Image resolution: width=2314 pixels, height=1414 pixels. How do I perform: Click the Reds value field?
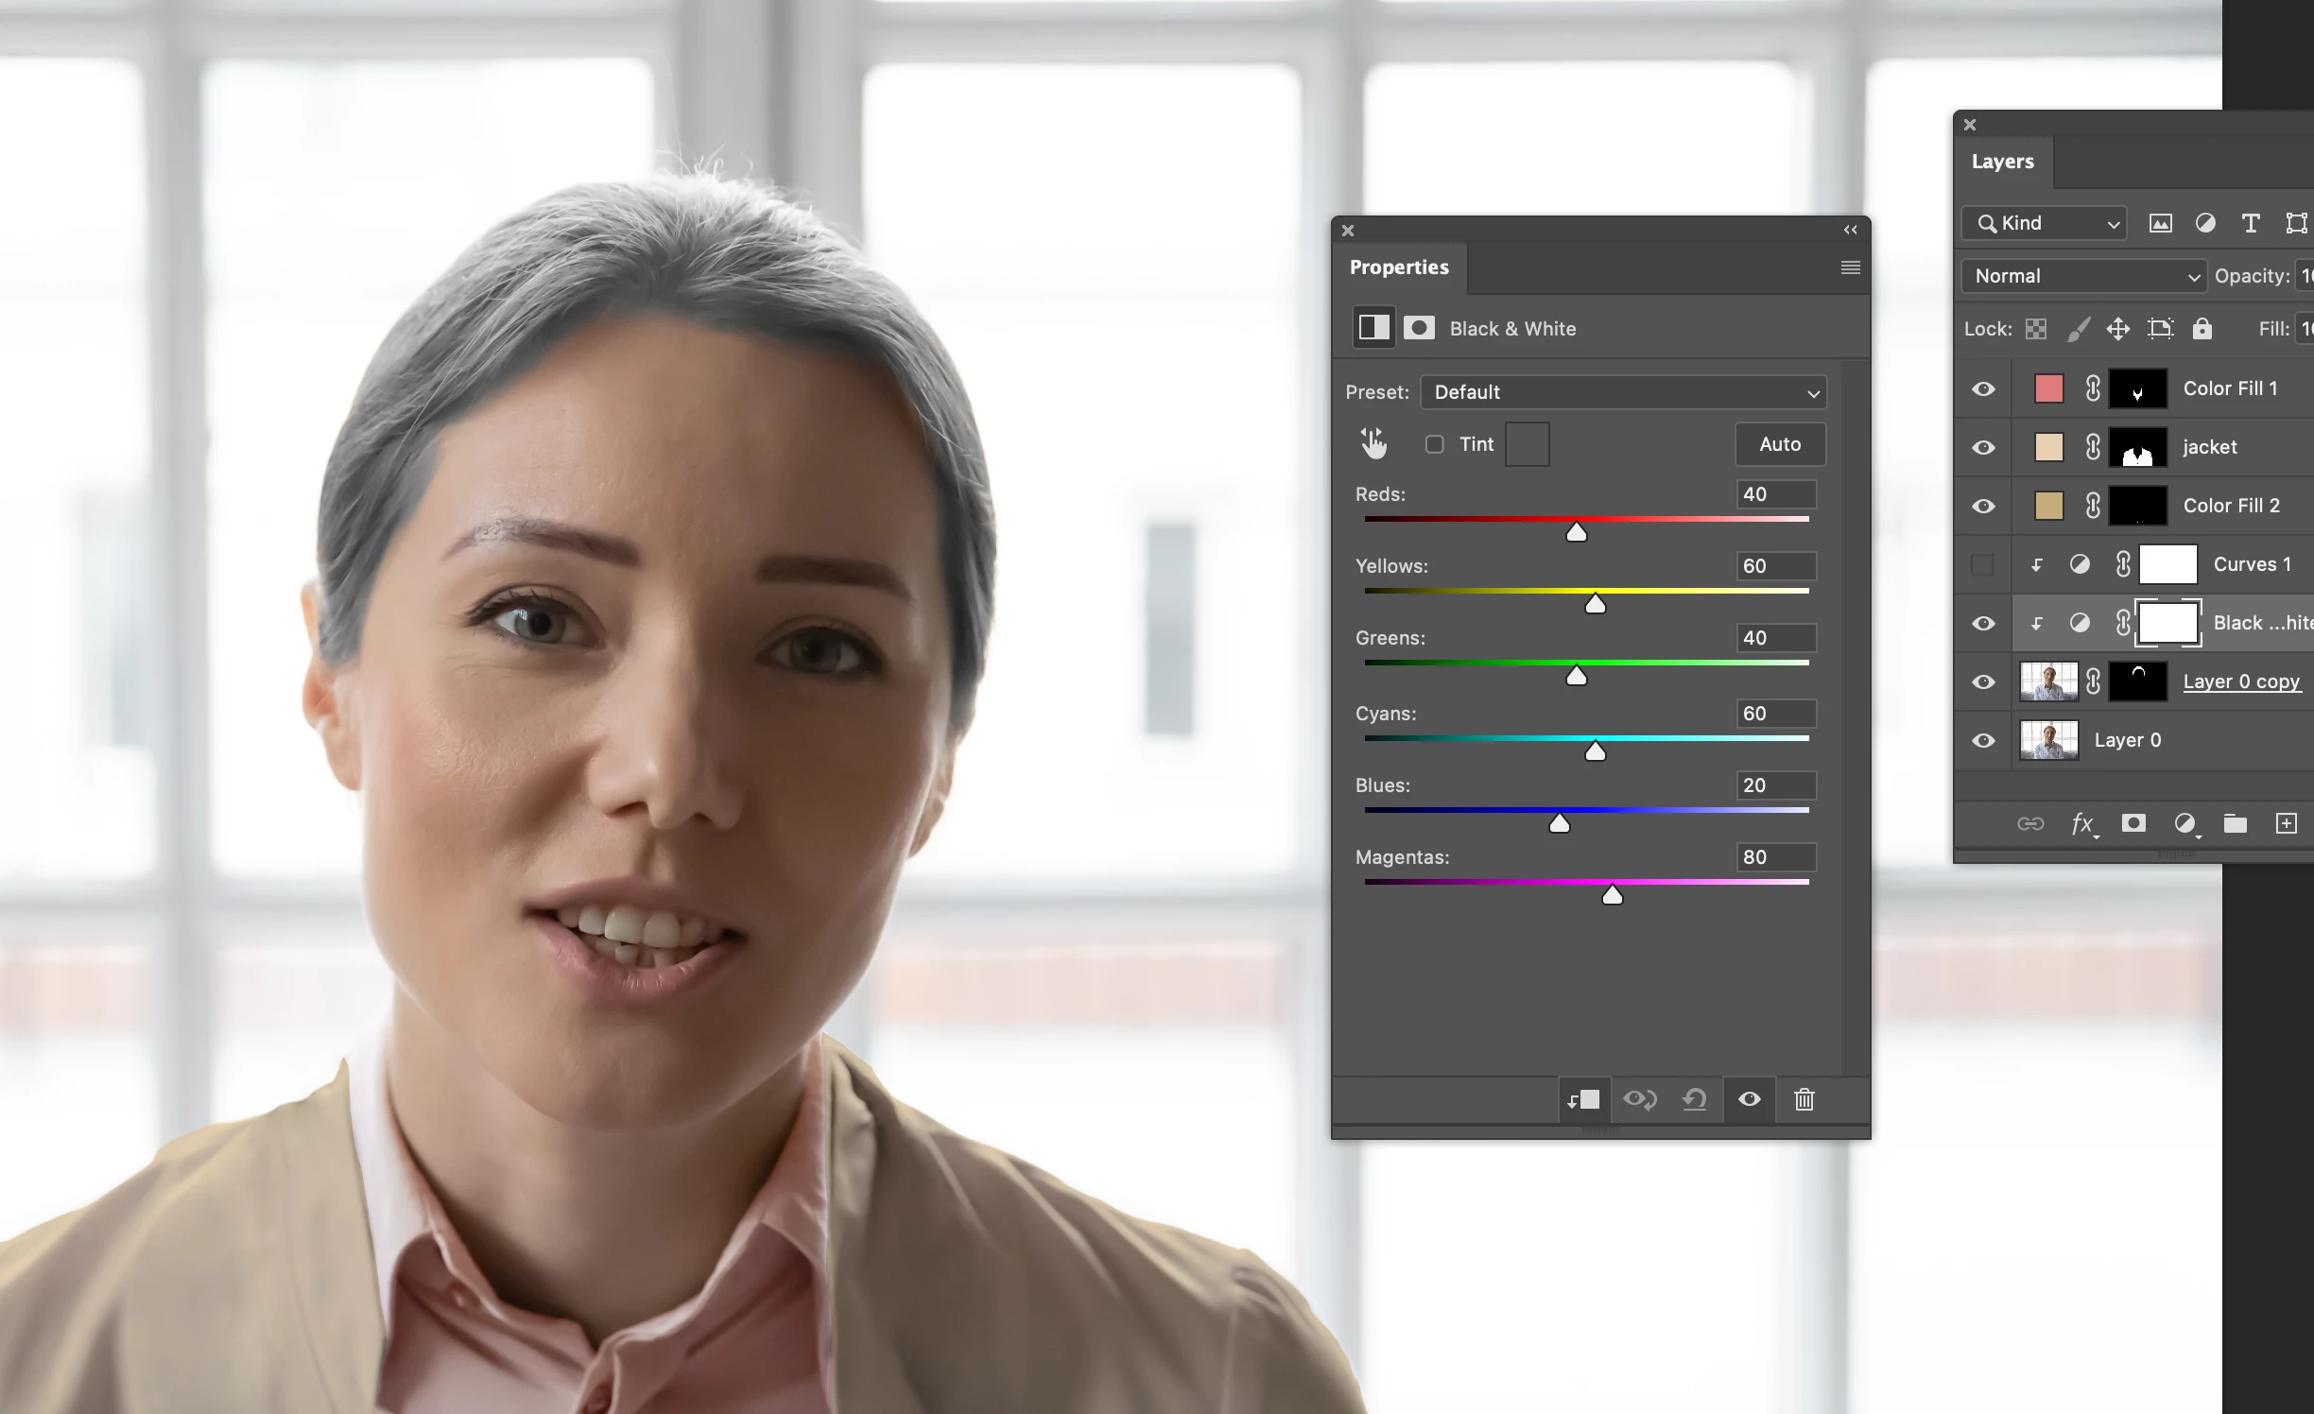(x=1775, y=494)
